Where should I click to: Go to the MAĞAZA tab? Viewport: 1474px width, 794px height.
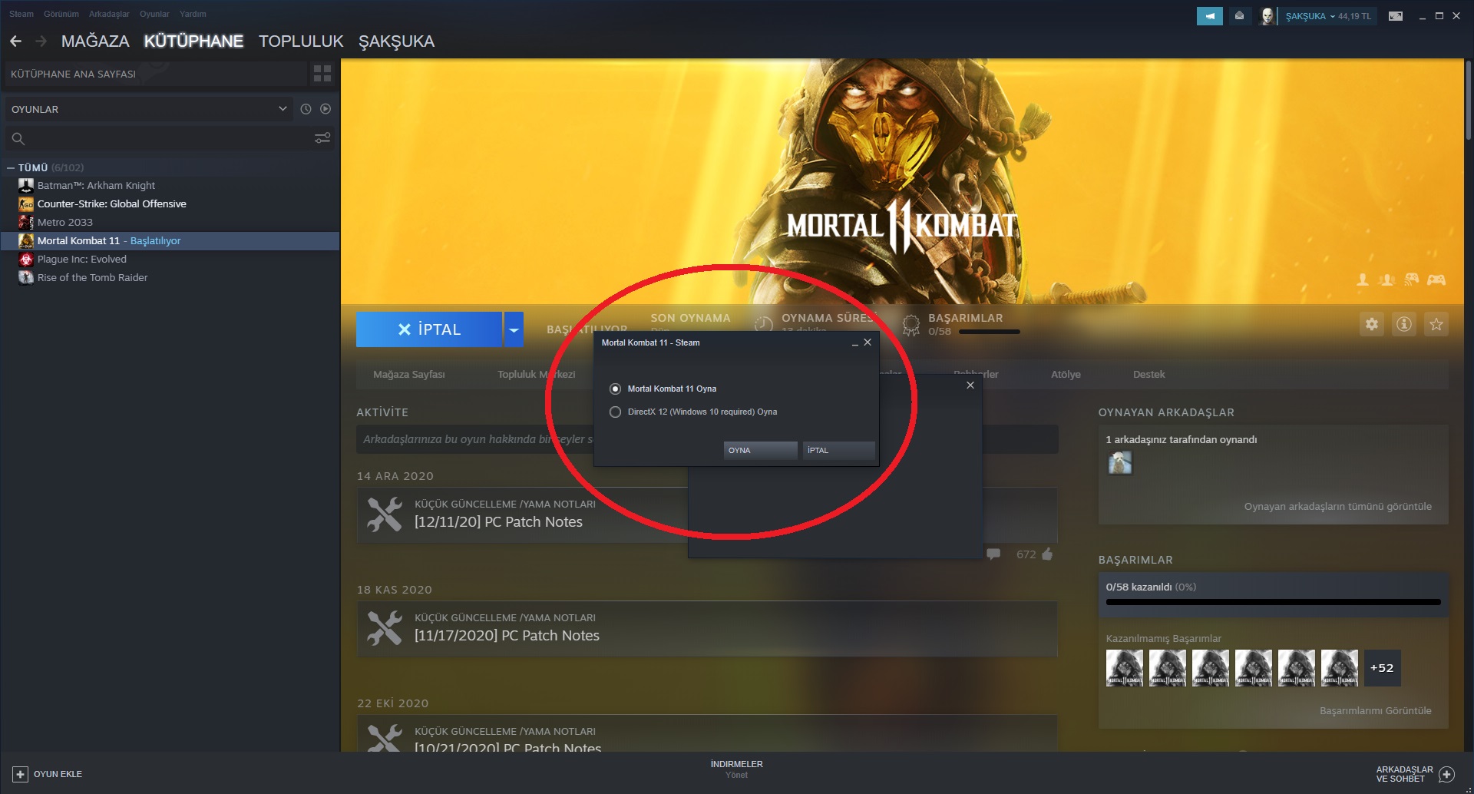tap(95, 41)
